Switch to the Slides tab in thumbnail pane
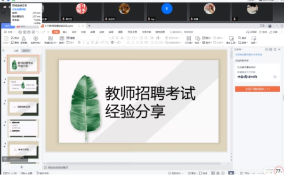284x175 pixels. point(26,51)
